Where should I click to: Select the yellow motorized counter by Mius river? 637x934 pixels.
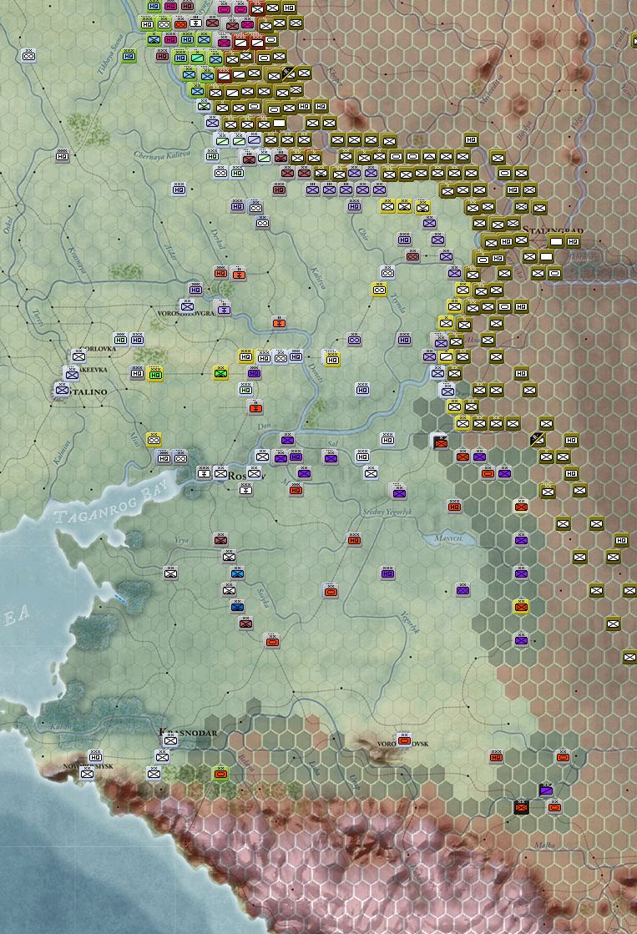tap(154, 440)
